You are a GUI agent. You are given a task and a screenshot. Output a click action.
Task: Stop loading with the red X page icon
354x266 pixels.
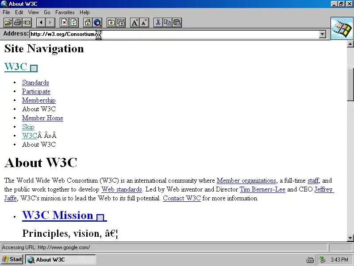(x=65, y=23)
